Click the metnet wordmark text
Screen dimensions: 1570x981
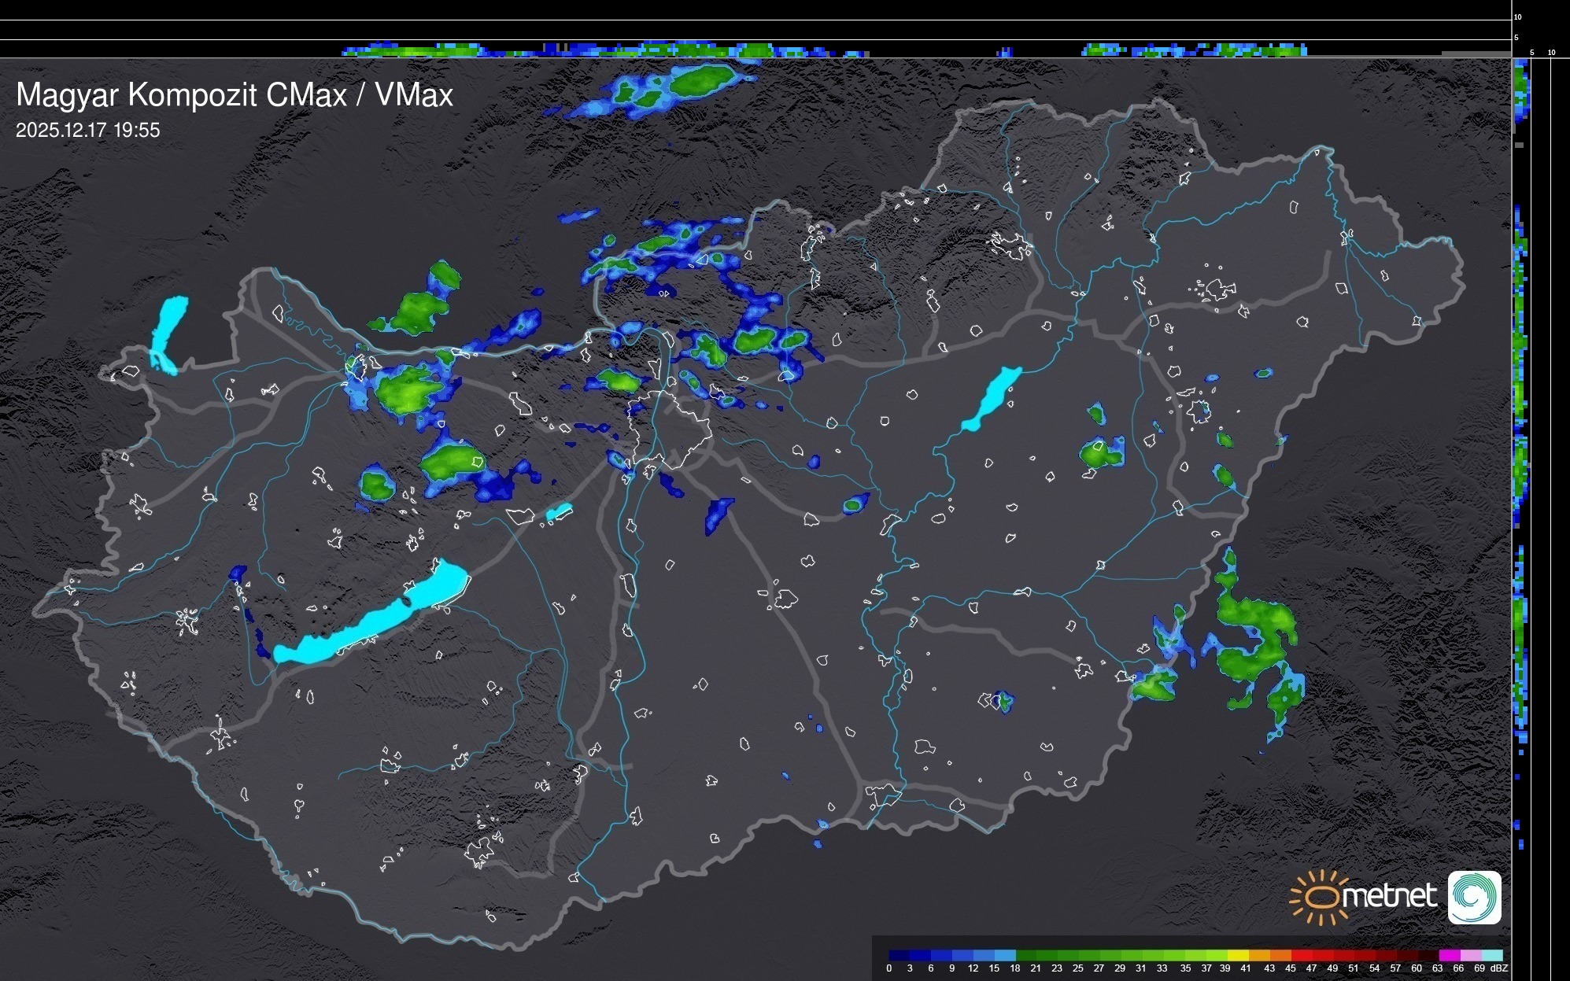click(1389, 896)
